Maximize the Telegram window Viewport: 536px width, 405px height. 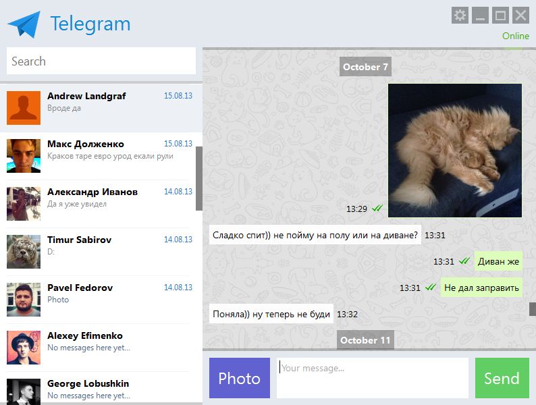click(x=500, y=16)
